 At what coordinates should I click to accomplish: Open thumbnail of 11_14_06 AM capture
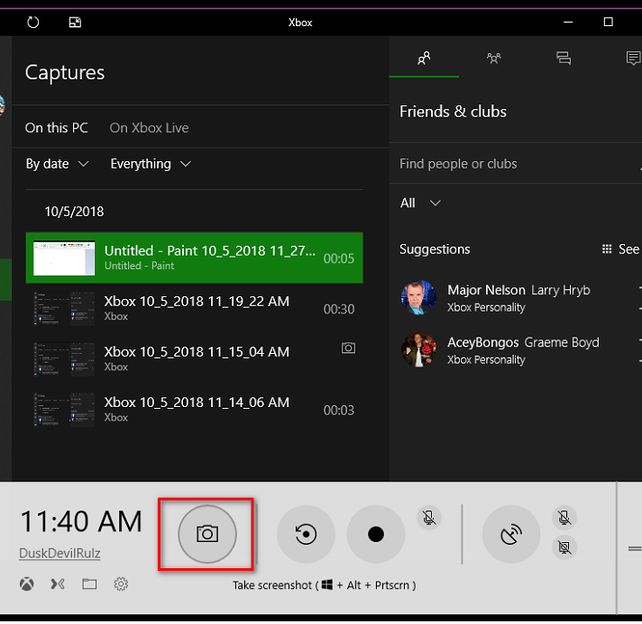pos(64,410)
